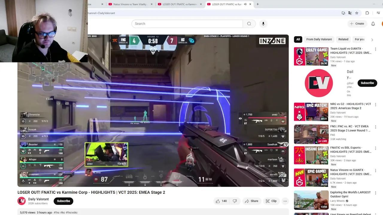Open Team Liquid vs GIANTX highlights thumbnail
Screen dimensions: 383x215
click(311, 56)
